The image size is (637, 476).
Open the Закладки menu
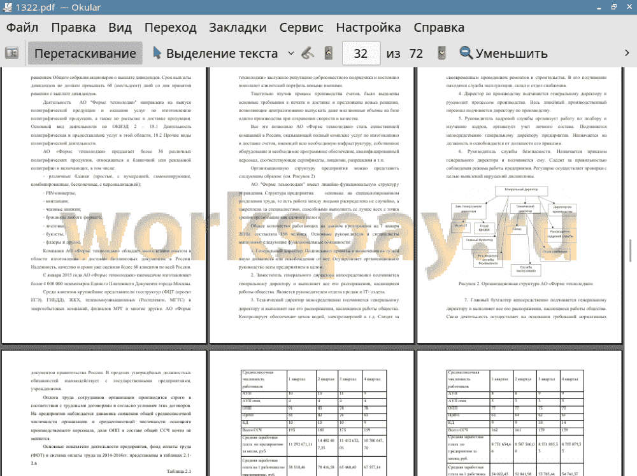(238, 27)
